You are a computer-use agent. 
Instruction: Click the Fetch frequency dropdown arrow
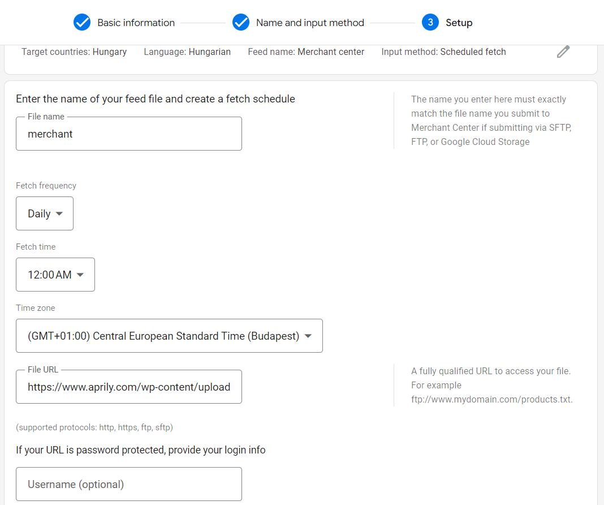click(59, 214)
